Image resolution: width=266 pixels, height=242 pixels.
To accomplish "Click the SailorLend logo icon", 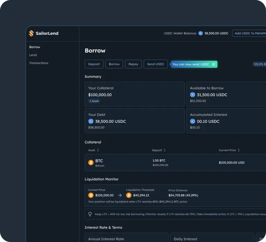I will [x=31, y=33].
